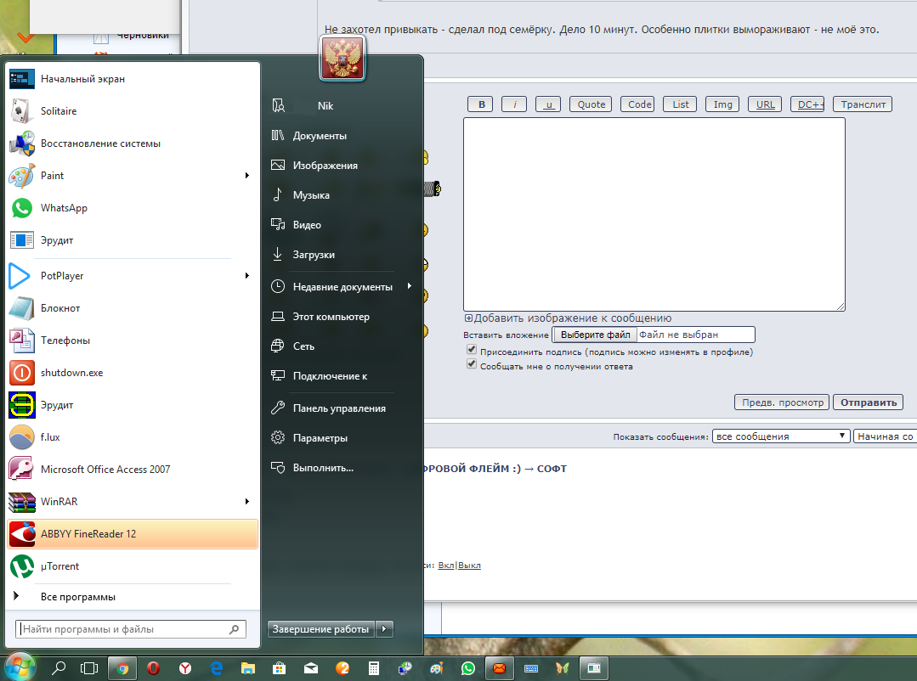Expand the PotPlayer submenu arrow
The image size is (917, 681).
tap(247, 275)
